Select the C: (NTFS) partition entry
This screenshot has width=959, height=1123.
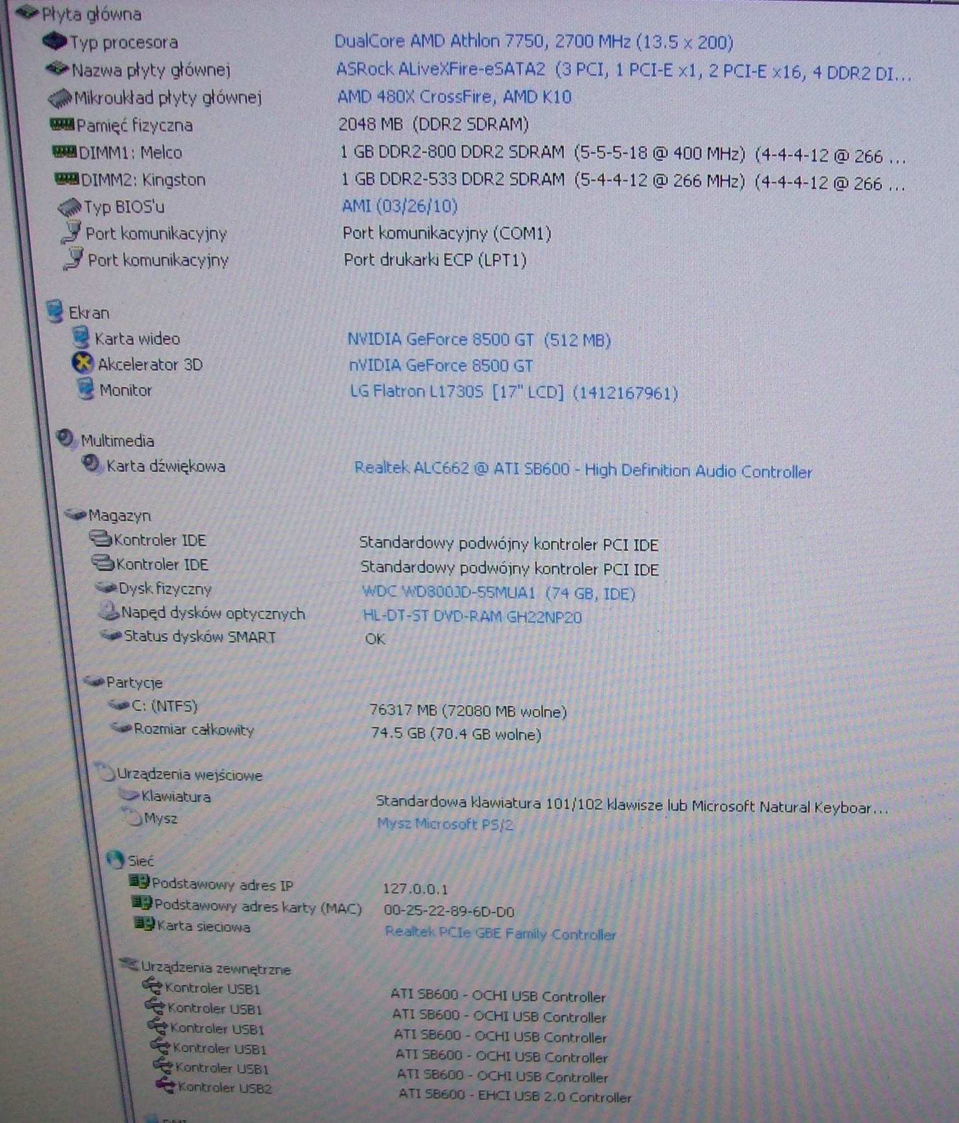tap(164, 706)
